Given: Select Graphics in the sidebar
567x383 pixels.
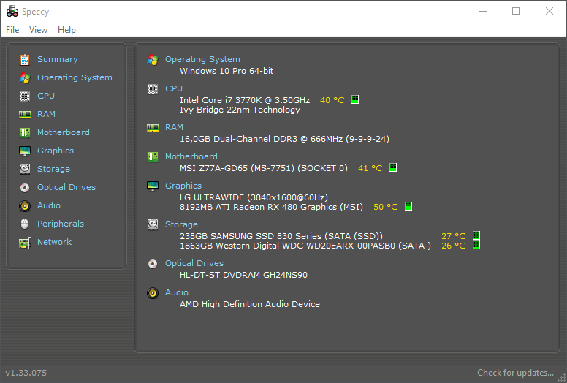Looking at the screenshot, I should coord(56,151).
